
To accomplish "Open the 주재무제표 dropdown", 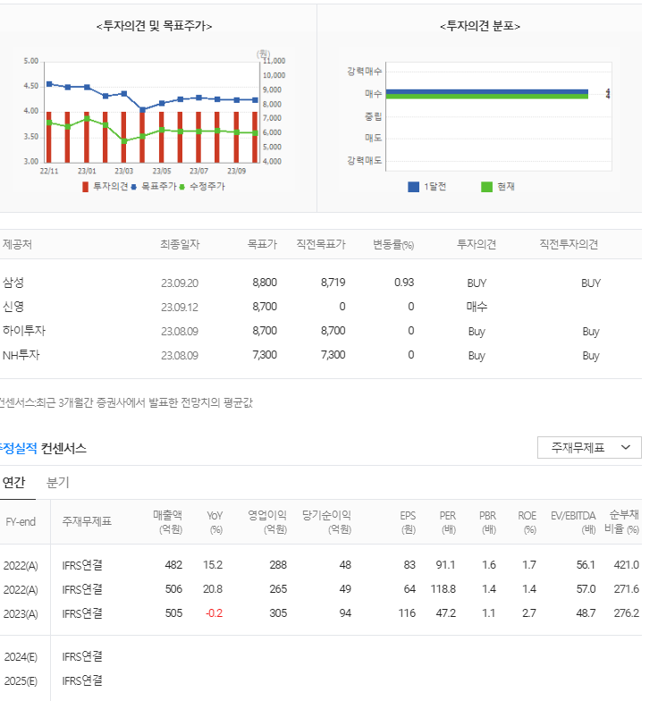I will coord(589,447).
